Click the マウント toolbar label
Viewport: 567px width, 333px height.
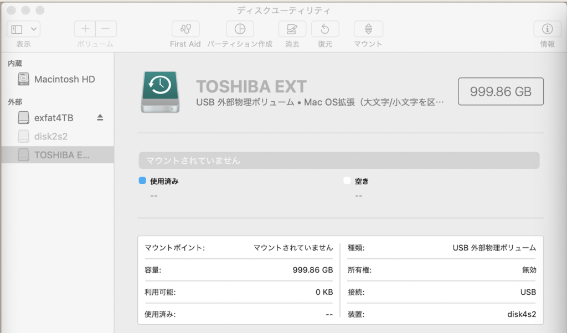(x=368, y=44)
